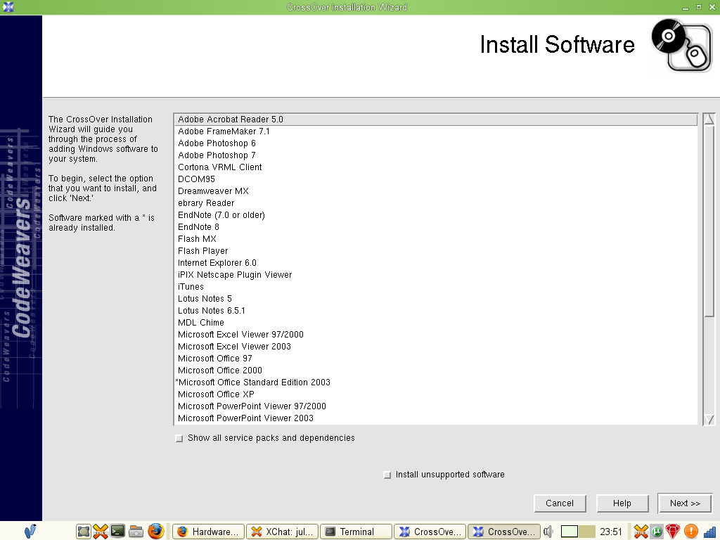Viewport: 720px width, 540px height.
Task: Click the orange exclamation alert tray icon
Action: tap(690, 532)
